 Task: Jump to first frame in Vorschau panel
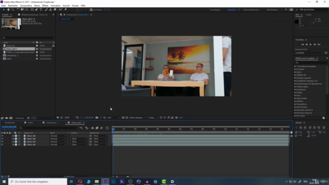click(303, 45)
